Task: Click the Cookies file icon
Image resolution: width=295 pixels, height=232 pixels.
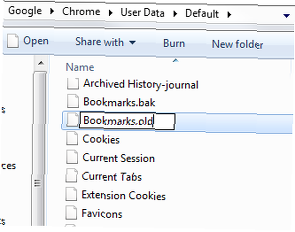Action: pyautogui.click(x=72, y=139)
